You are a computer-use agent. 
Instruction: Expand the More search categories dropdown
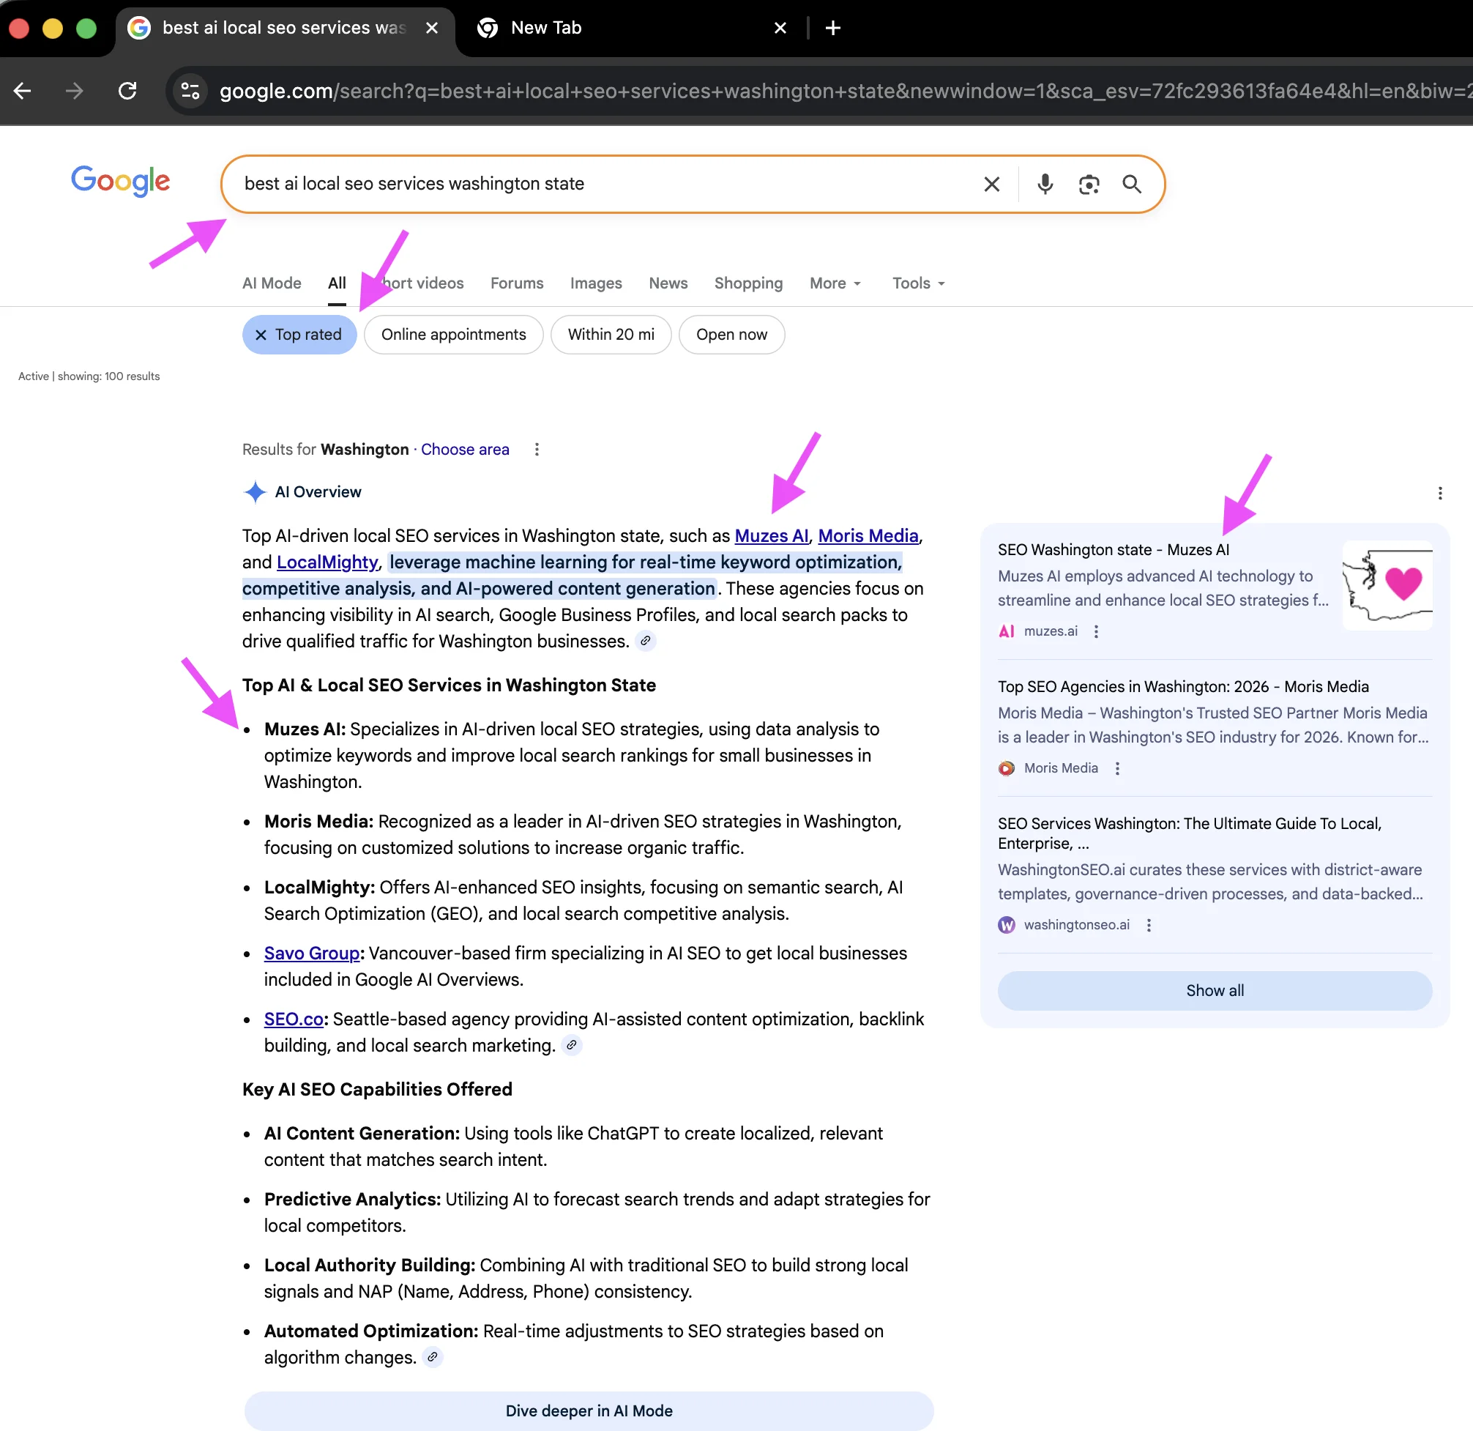pyautogui.click(x=834, y=283)
